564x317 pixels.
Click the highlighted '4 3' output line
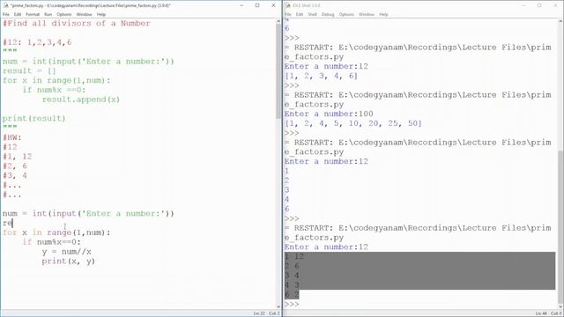pos(292,285)
